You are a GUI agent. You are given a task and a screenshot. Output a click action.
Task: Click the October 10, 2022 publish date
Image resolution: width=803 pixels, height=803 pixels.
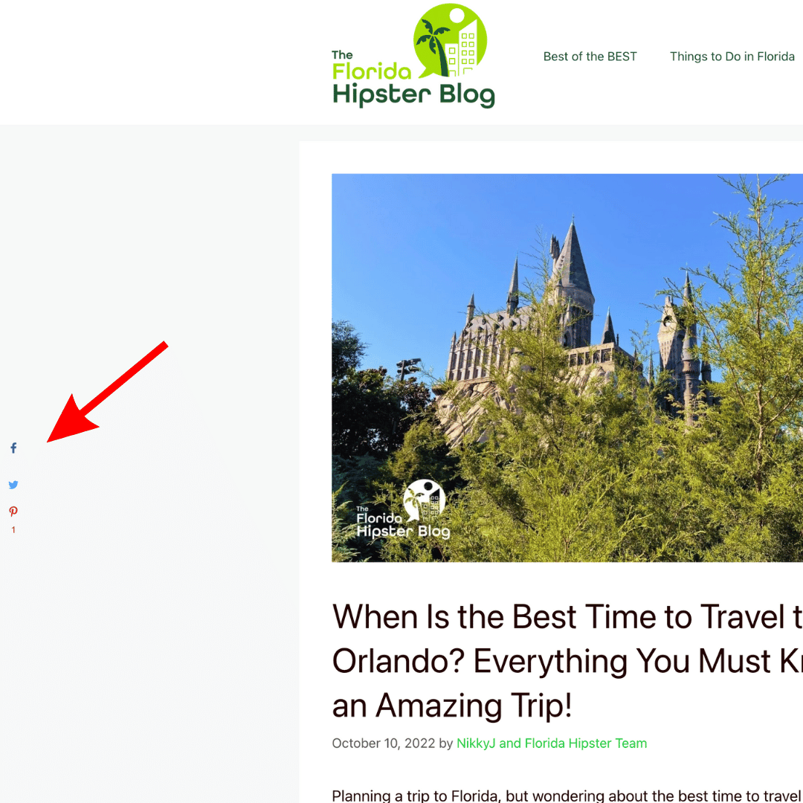[x=384, y=743]
